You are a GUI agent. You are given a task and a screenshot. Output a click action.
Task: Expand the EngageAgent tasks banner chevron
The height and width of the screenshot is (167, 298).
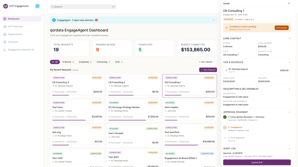click(214, 20)
